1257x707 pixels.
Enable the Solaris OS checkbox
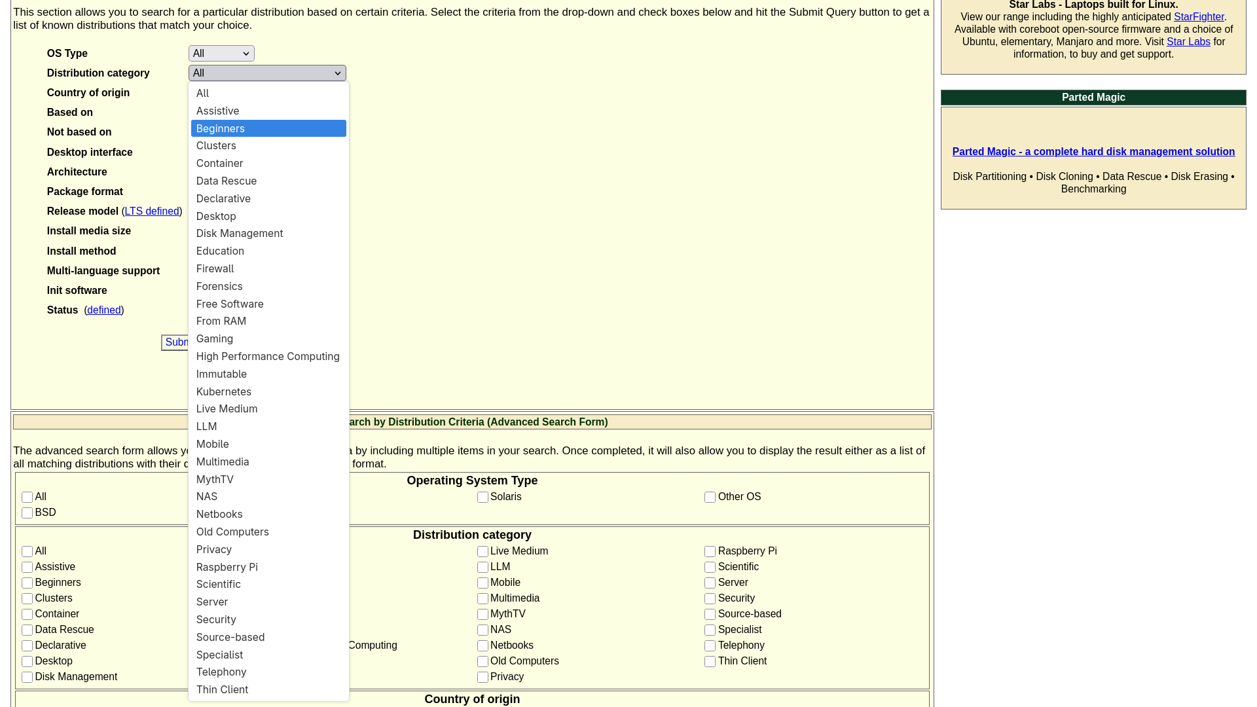click(483, 497)
